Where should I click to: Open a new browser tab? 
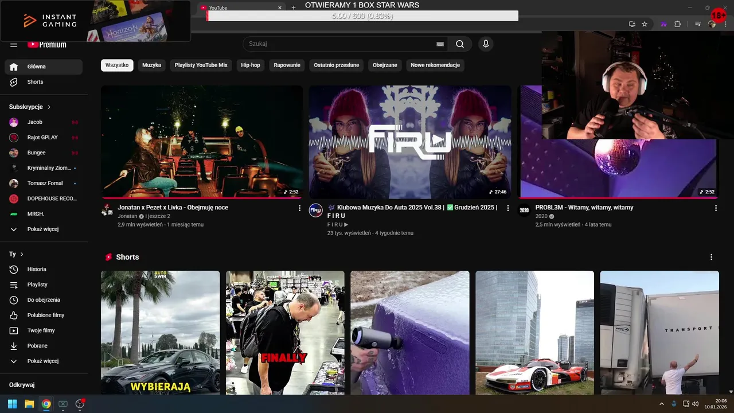[294, 7]
